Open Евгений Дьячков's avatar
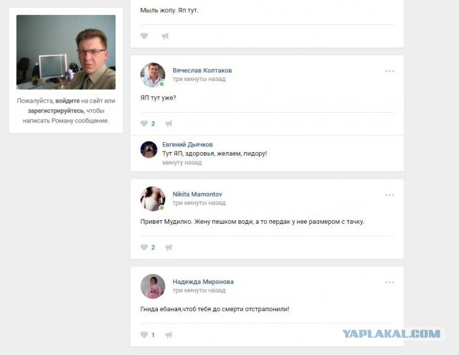The image size is (459, 355). click(x=148, y=150)
